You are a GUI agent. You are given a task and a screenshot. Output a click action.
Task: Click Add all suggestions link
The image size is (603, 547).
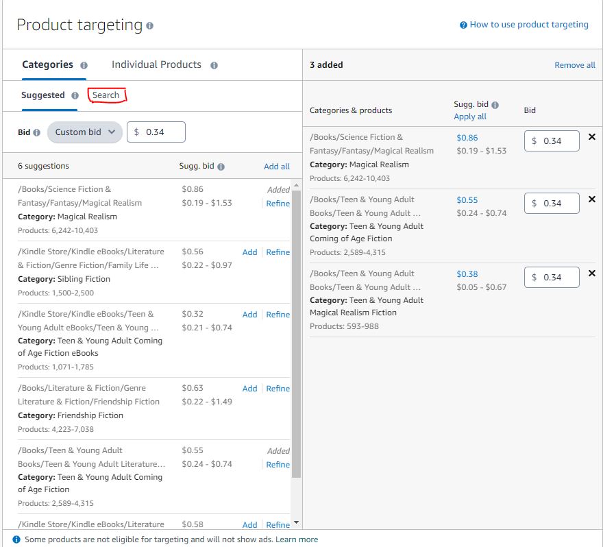point(277,167)
